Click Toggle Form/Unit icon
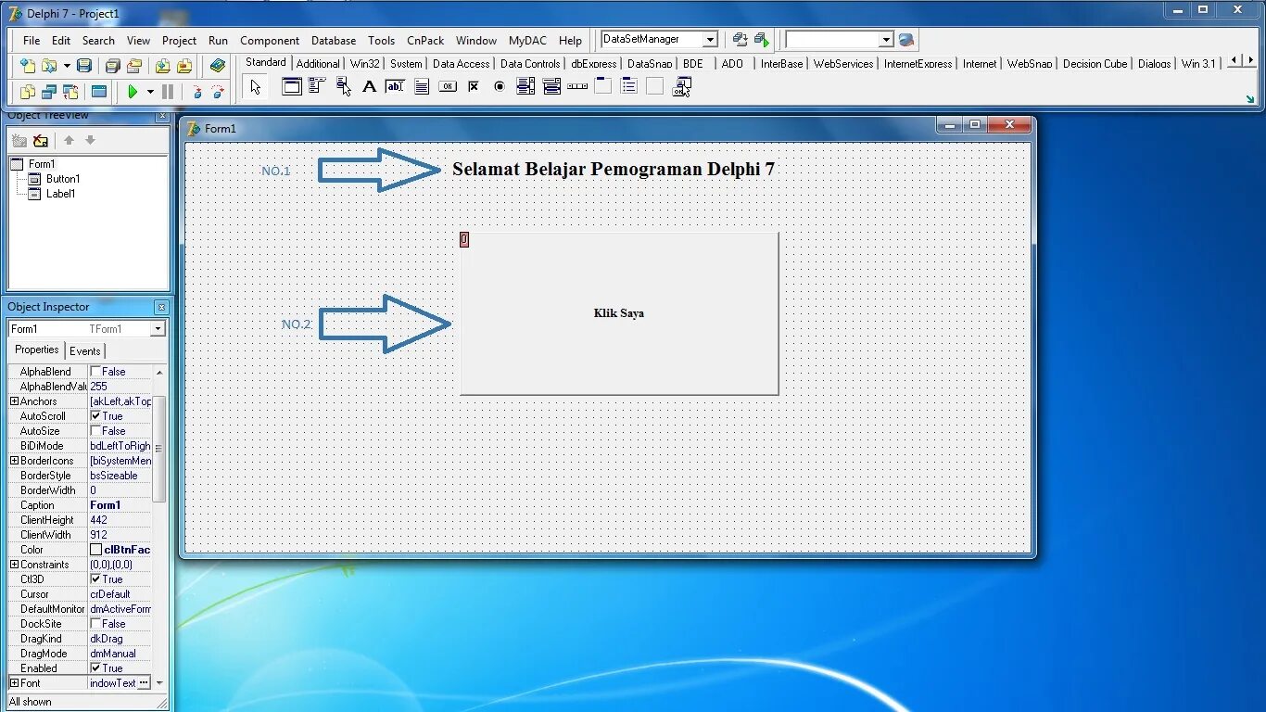The height and width of the screenshot is (712, 1266). point(70,92)
